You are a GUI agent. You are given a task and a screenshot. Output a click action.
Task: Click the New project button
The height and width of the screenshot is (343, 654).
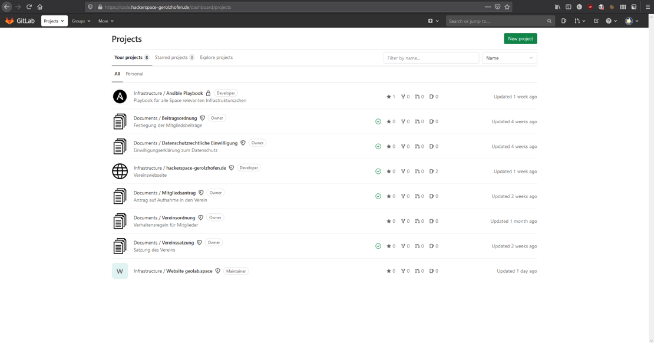(520, 39)
